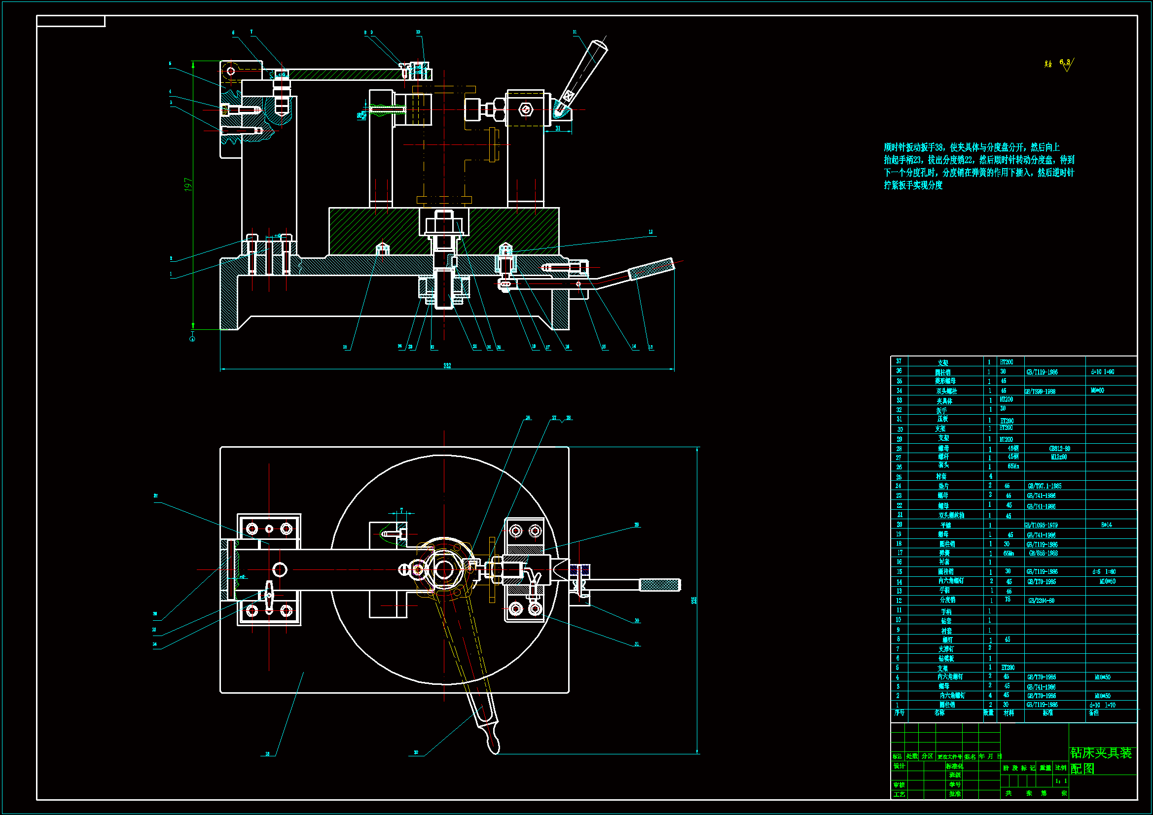
Task: Click balloon number 12 leader label
Action: (x=650, y=232)
